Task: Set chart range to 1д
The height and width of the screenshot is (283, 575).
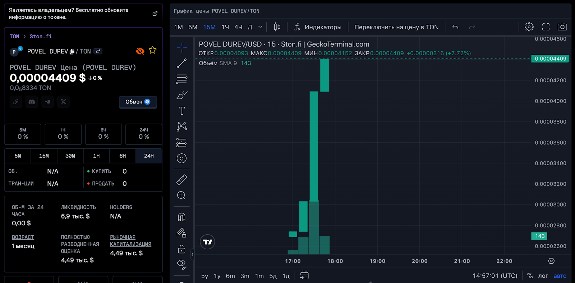Action: coord(286,276)
